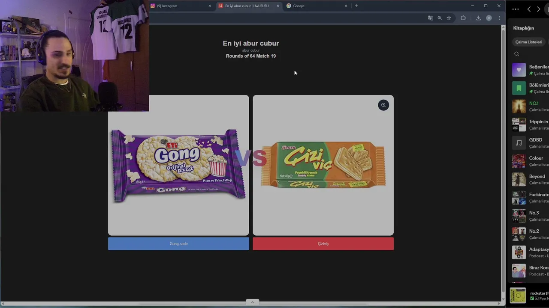The width and height of the screenshot is (549, 308).
Task: Vote for Gong sade
Action: pos(178,244)
